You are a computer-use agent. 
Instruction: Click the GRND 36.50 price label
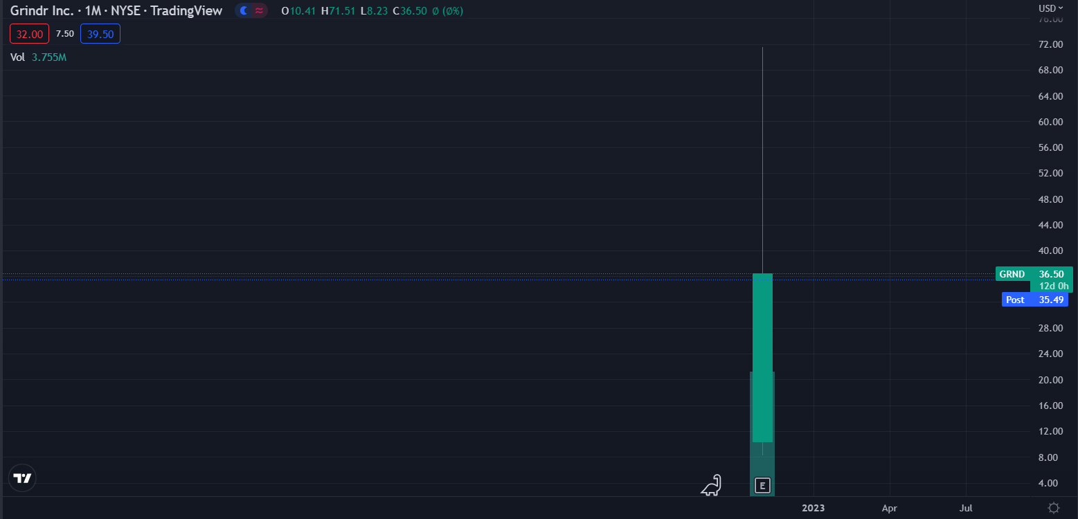pos(1034,274)
